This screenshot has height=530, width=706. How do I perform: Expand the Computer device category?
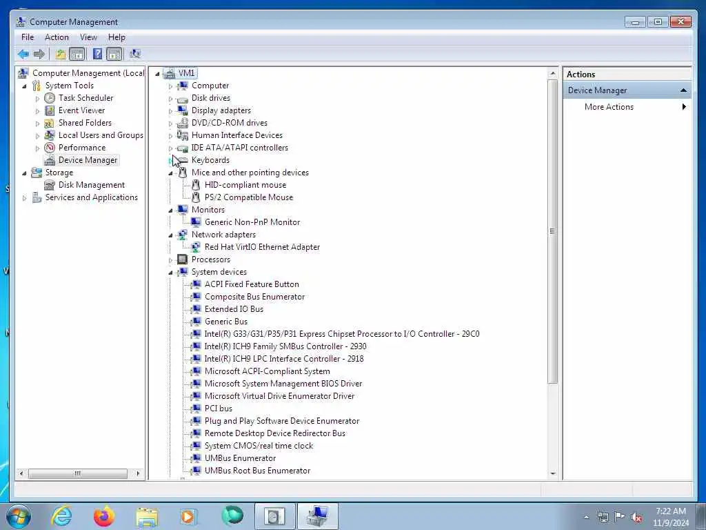point(170,86)
